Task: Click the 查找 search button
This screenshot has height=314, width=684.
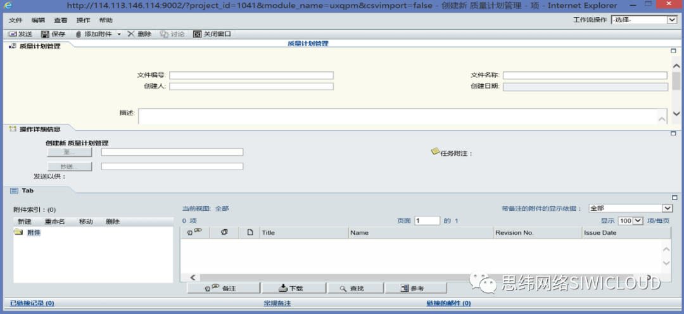Action: pyautogui.click(x=355, y=288)
